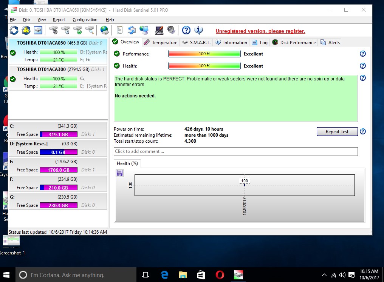Open Task View from the taskbar
384x282 pixels.
coord(146,275)
